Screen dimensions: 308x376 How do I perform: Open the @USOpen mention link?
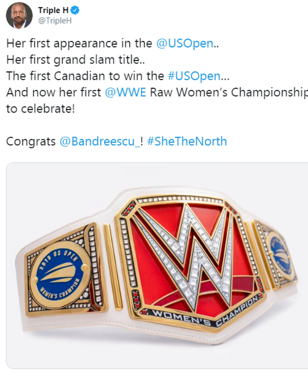pos(185,44)
